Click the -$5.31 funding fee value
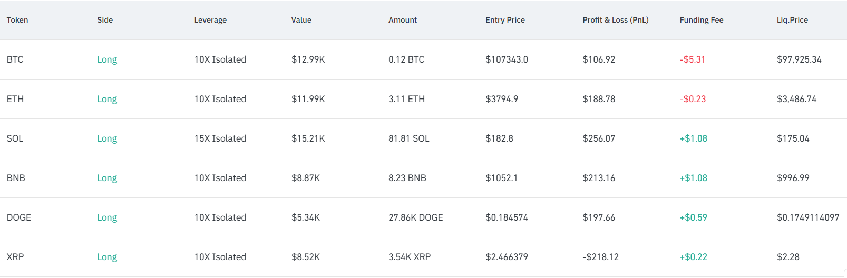The width and height of the screenshot is (847, 278). (692, 59)
